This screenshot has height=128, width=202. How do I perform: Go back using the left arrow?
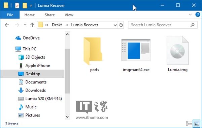7,25
